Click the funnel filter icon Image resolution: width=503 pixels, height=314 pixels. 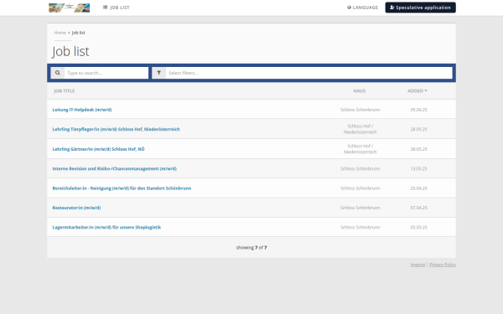pyautogui.click(x=158, y=73)
